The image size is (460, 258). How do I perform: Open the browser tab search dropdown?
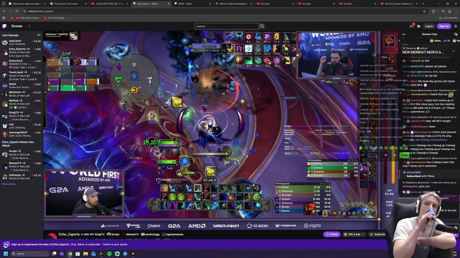click(x=3, y=4)
